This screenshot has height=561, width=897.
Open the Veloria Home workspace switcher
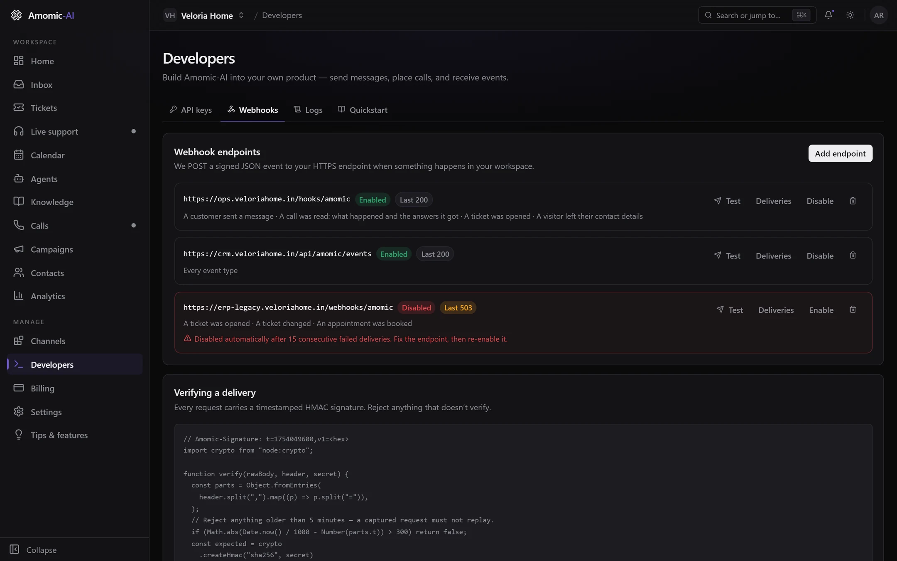pos(203,15)
